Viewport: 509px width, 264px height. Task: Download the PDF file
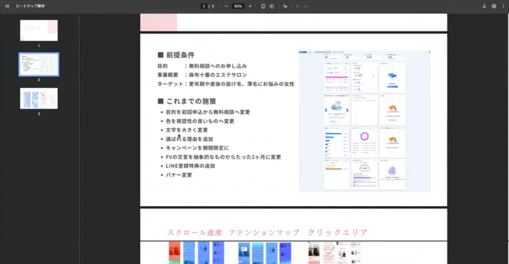[x=484, y=6]
